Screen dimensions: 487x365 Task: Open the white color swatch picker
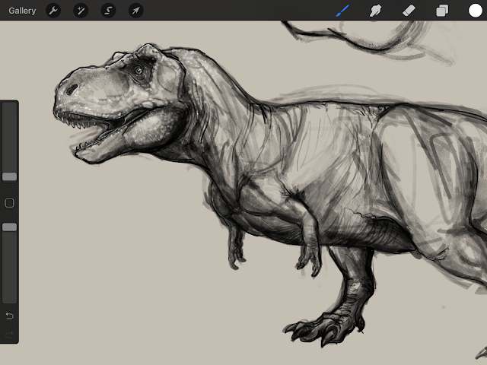(475, 11)
